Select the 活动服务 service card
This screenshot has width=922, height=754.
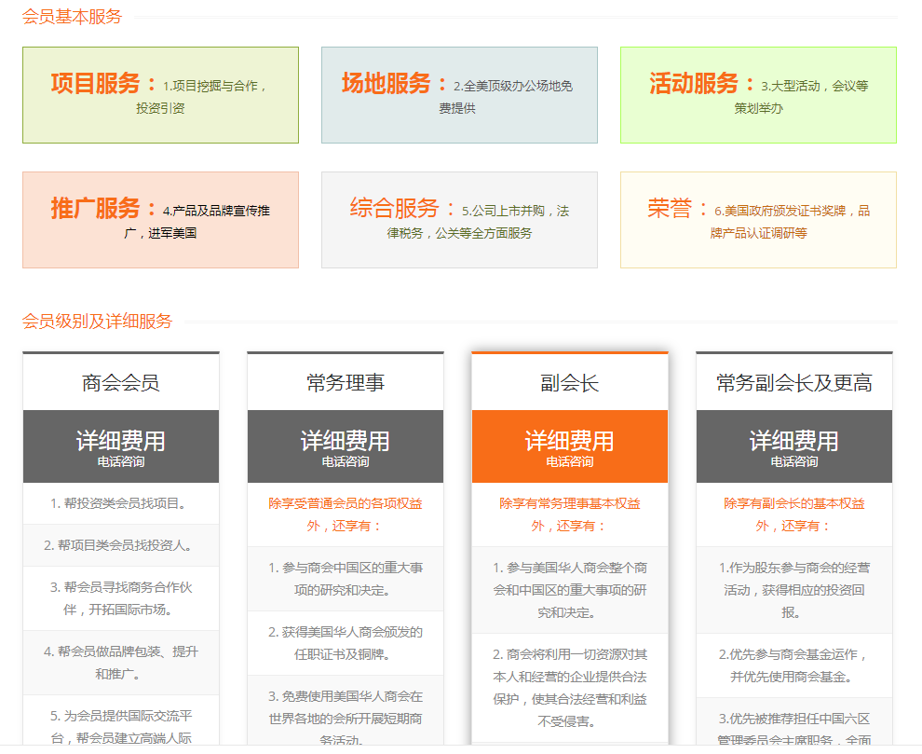click(x=758, y=95)
